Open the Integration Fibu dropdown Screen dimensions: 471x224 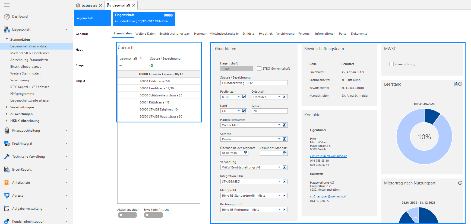point(279,181)
